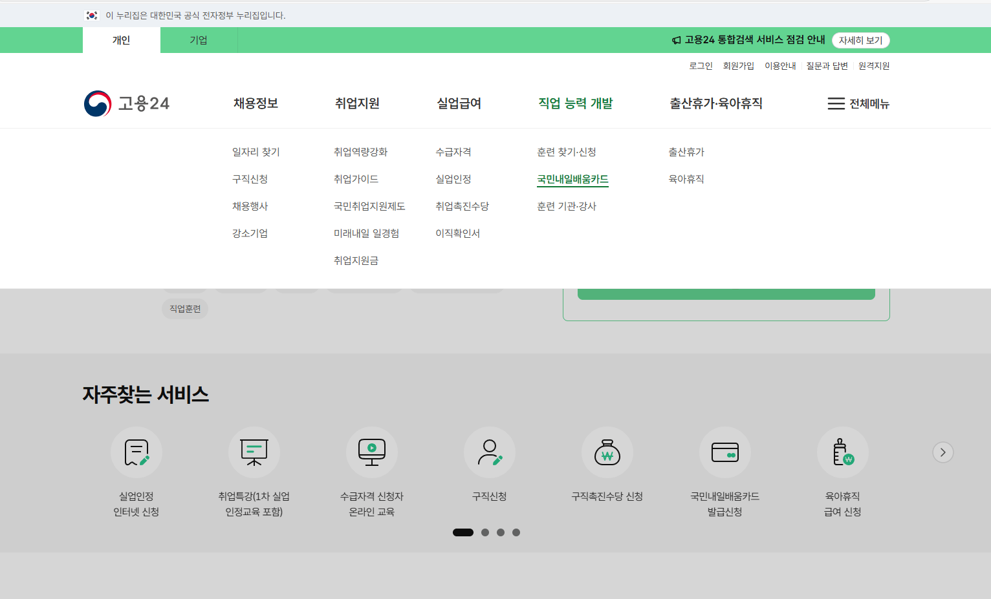Click the 구직신청 person icon

[x=490, y=452]
